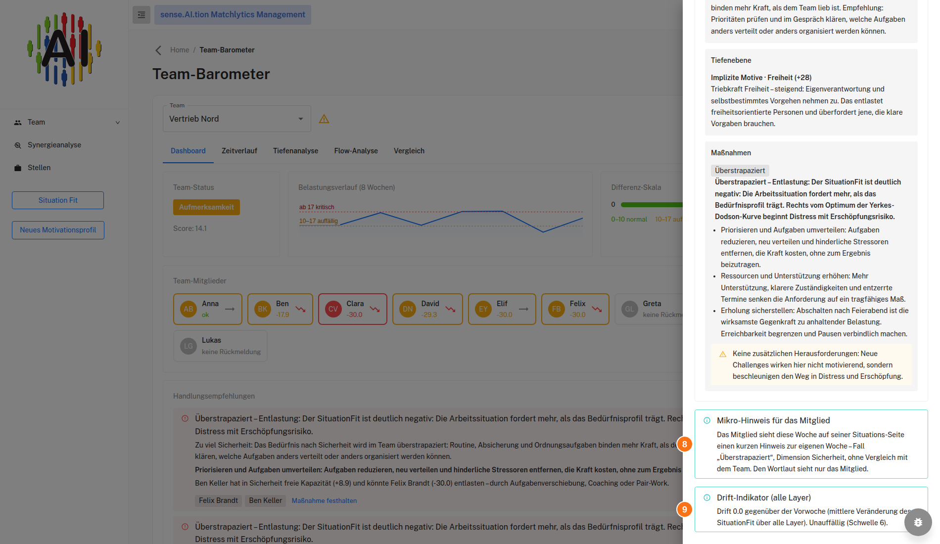Click Neues Motivationsprofil button
Viewport: 940px width, 544px height.
(58, 230)
